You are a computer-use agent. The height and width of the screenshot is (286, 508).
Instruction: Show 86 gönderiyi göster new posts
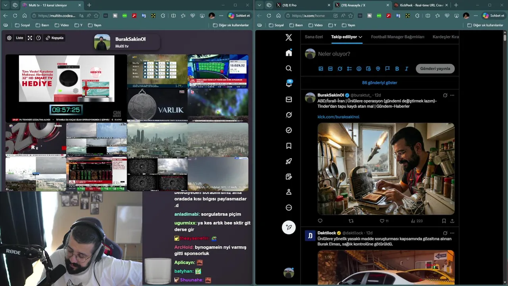[379, 83]
